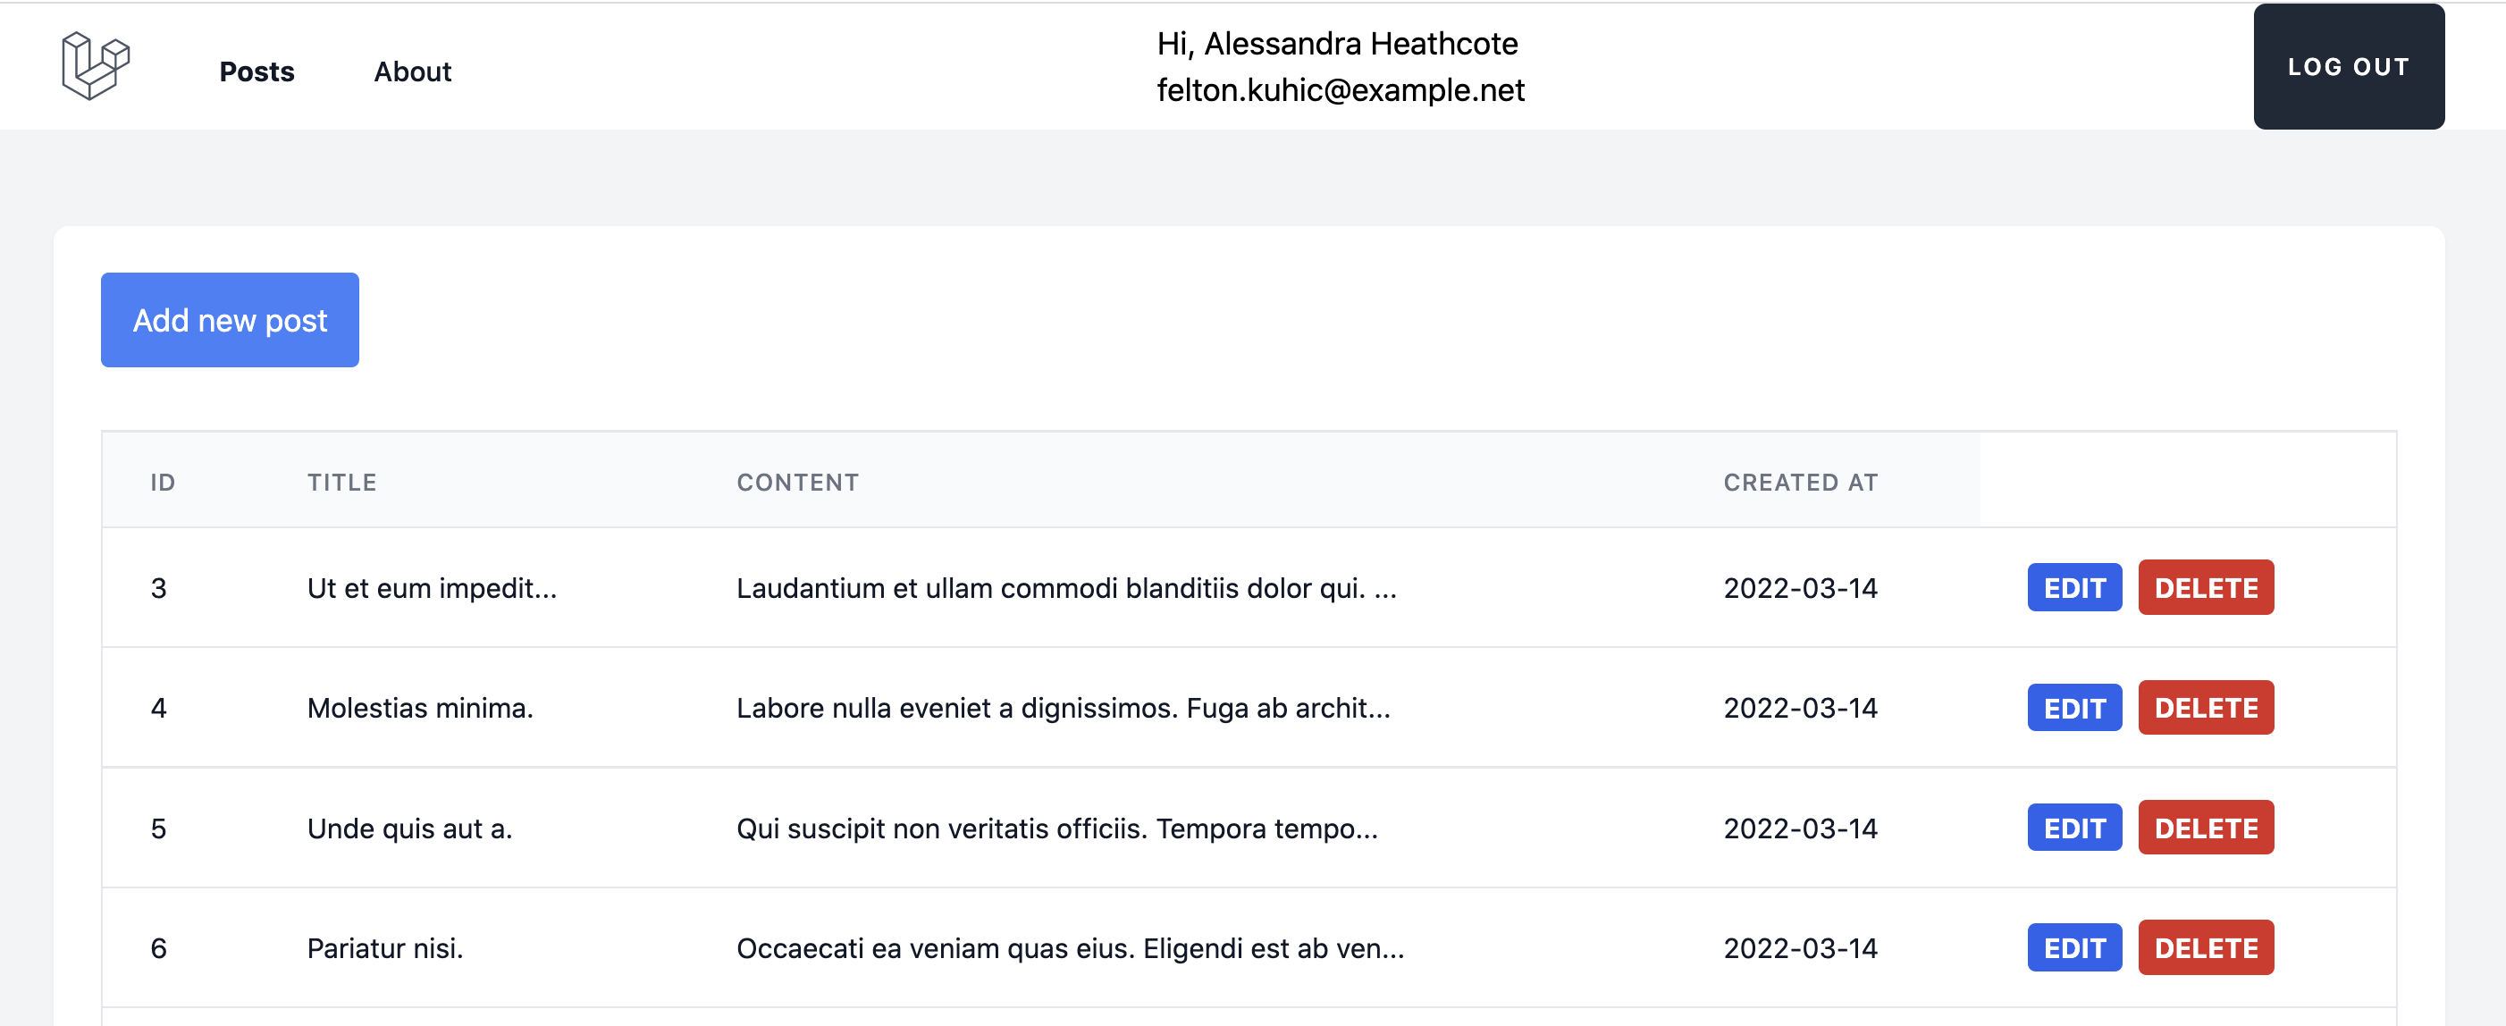2506x1026 pixels.
Task: Delete the 'Unde quis aut a.' post
Action: coord(2206,828)
